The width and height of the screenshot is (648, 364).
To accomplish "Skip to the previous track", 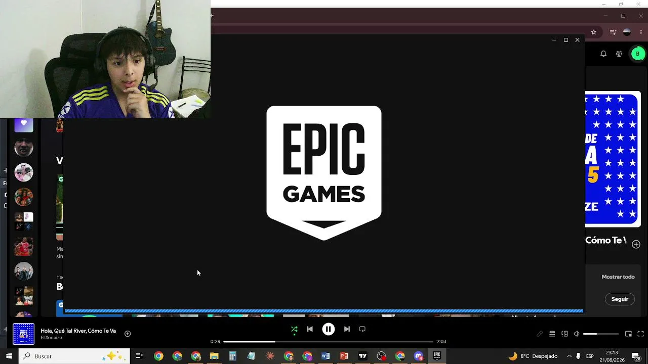I will tap(310, 329).
